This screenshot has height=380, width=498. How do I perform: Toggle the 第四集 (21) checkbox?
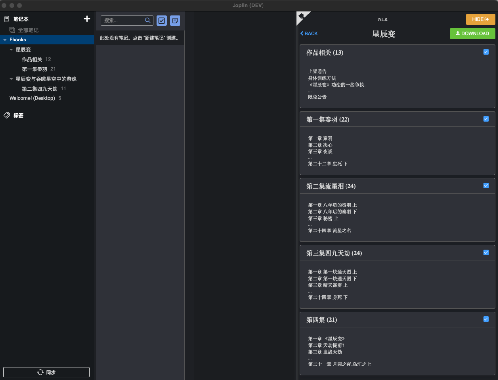pos(486,319)
